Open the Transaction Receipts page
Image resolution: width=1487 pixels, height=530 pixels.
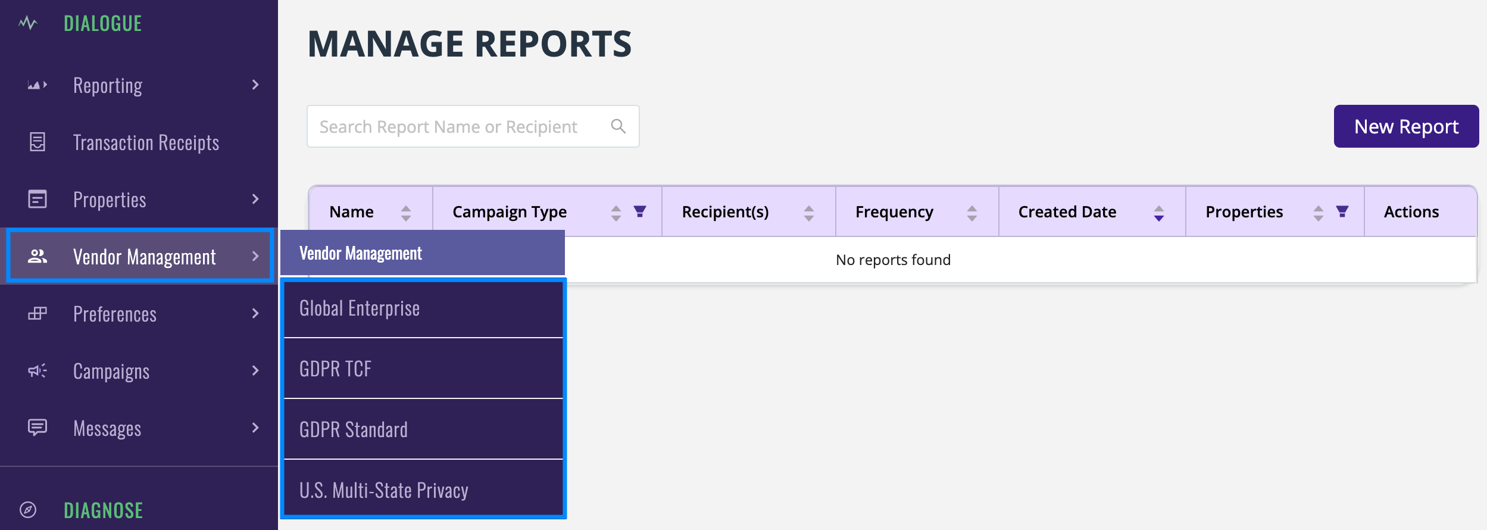pos(139,142)
